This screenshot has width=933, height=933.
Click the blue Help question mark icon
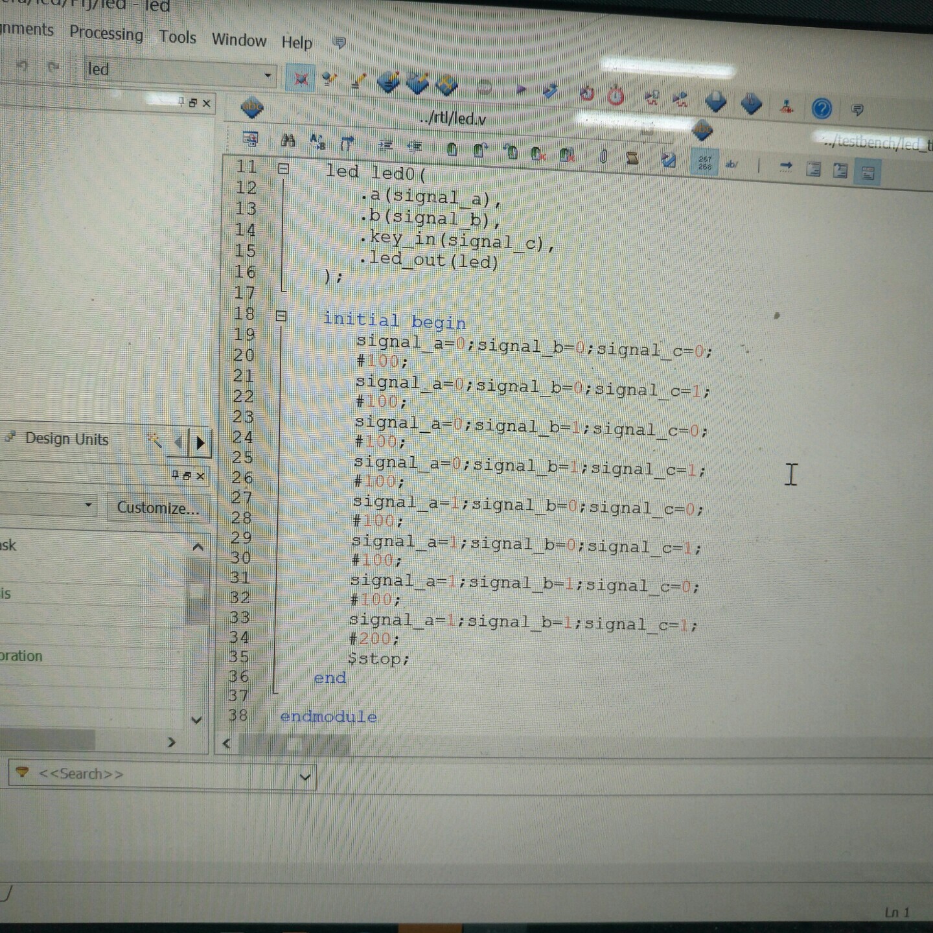coord(822,108)
